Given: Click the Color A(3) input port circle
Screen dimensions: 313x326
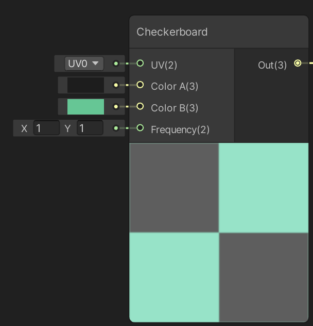Looking at the screenshot, I should 140,85.
